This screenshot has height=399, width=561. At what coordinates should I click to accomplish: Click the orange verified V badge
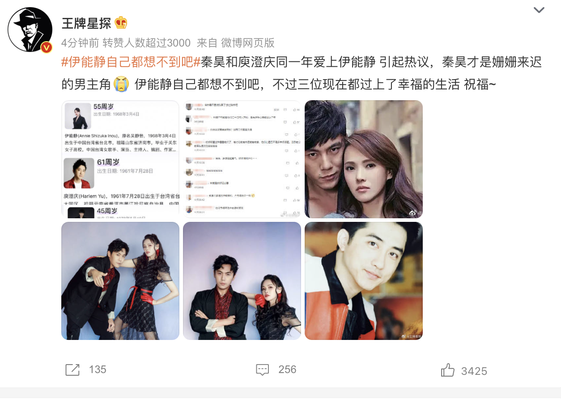tap(47, 47)
